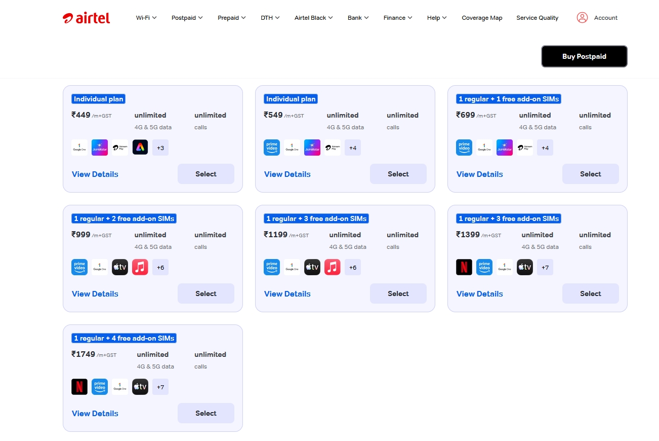659x441 pixels.
Task: Show the +7 more benefits on ₹1399 plan
Action: [x=545, y=267]
